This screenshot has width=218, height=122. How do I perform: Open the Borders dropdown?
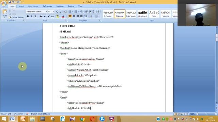(x=99, y=16)
